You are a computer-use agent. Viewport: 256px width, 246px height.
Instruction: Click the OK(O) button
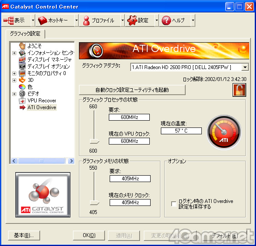[89, 235]
